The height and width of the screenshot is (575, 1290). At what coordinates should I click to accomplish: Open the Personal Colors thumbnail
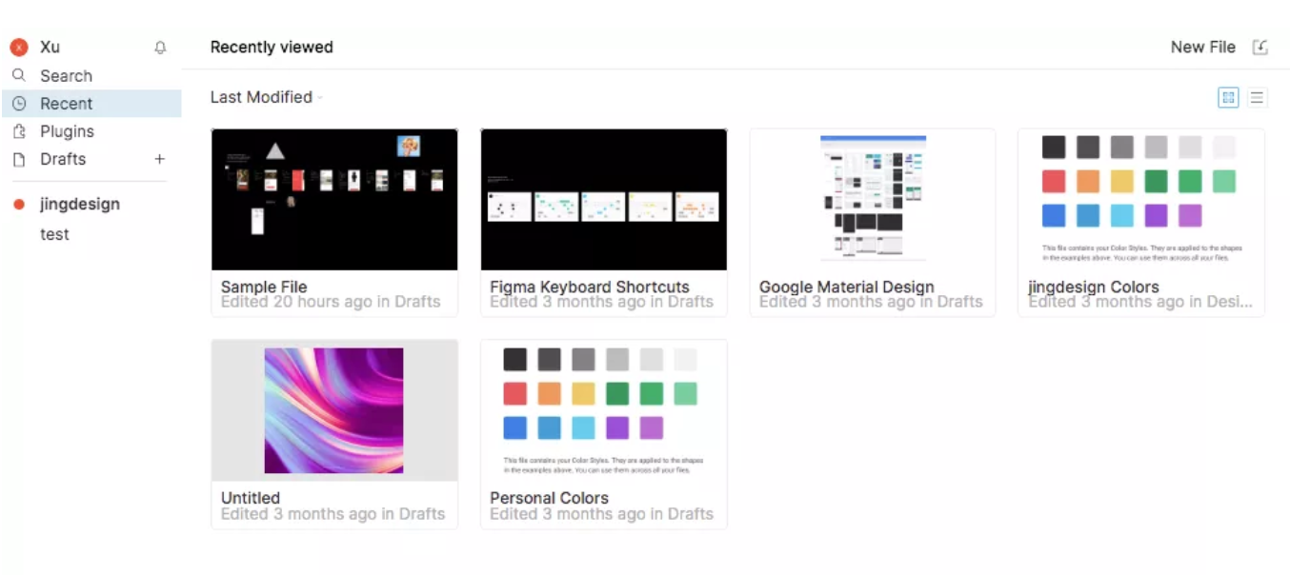click(604, 410)
